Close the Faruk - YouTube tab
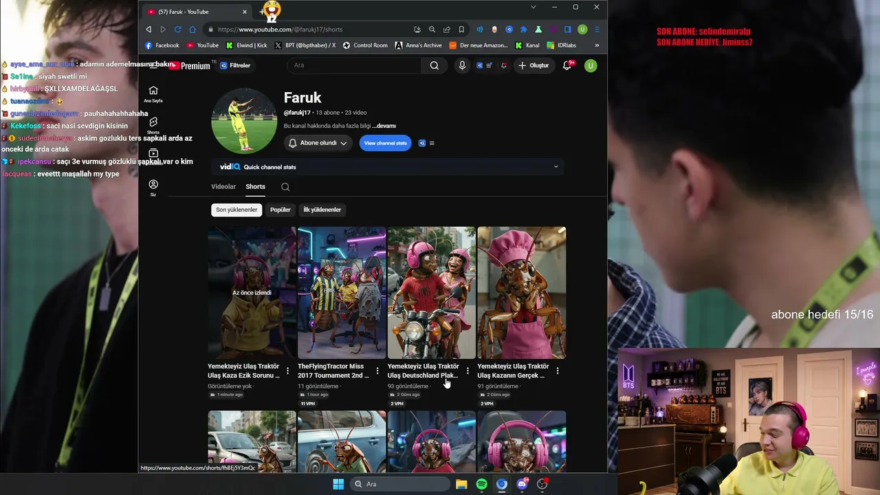This screenshot has width=880, height=495. (244, 12)
